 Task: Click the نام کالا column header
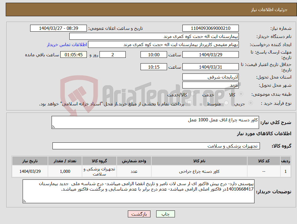pos(199,161)
